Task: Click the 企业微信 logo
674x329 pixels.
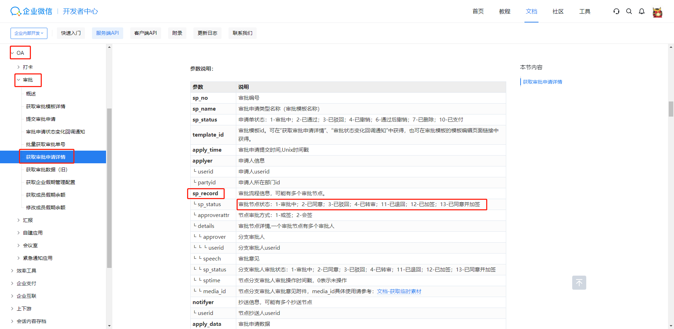Action: pyautogui.click(x=31, y=11)
